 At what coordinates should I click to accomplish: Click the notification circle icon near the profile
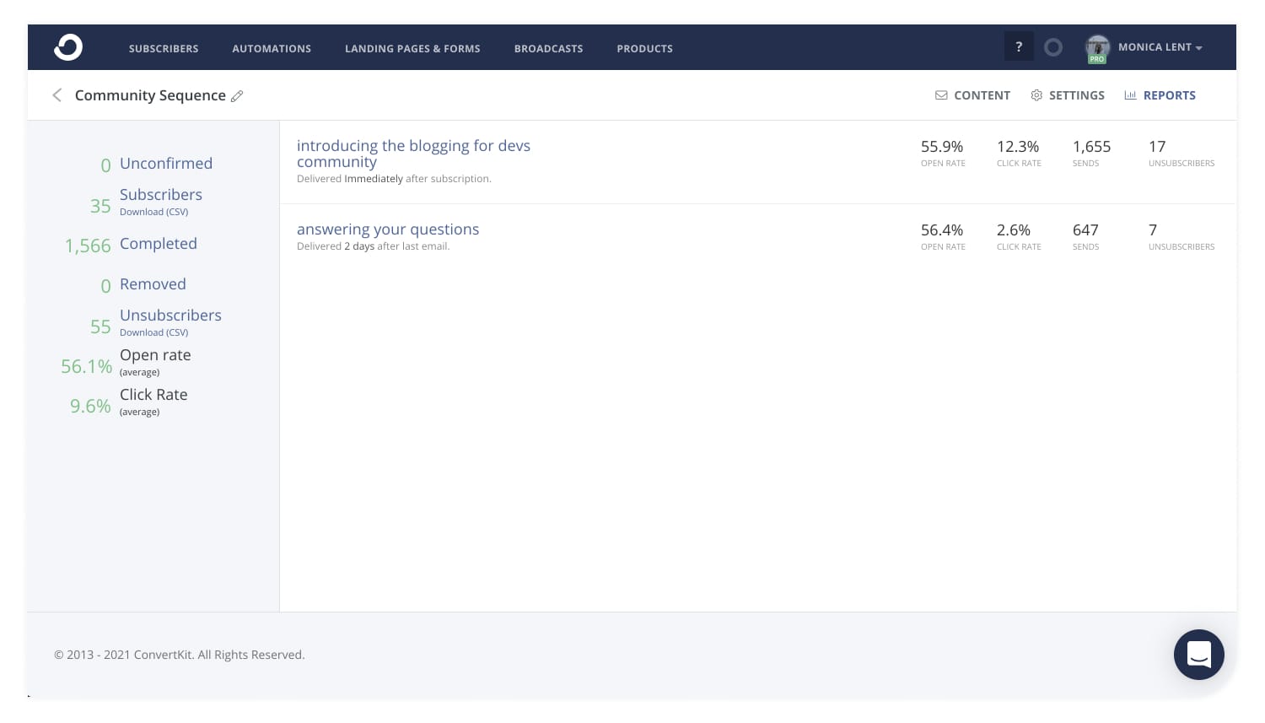pyautogui.click(x=1053, y=47)
